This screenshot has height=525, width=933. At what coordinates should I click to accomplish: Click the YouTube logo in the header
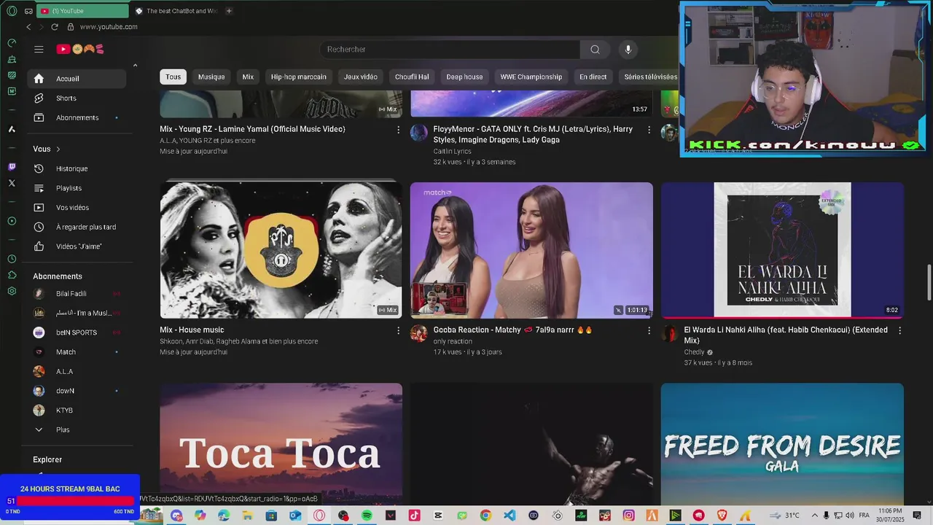point(81,49)
